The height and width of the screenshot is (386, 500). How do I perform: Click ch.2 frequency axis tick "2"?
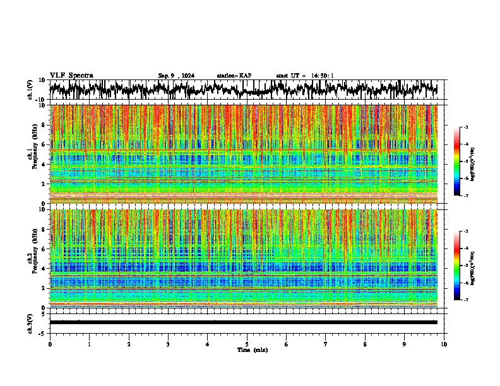click(44, 288)
